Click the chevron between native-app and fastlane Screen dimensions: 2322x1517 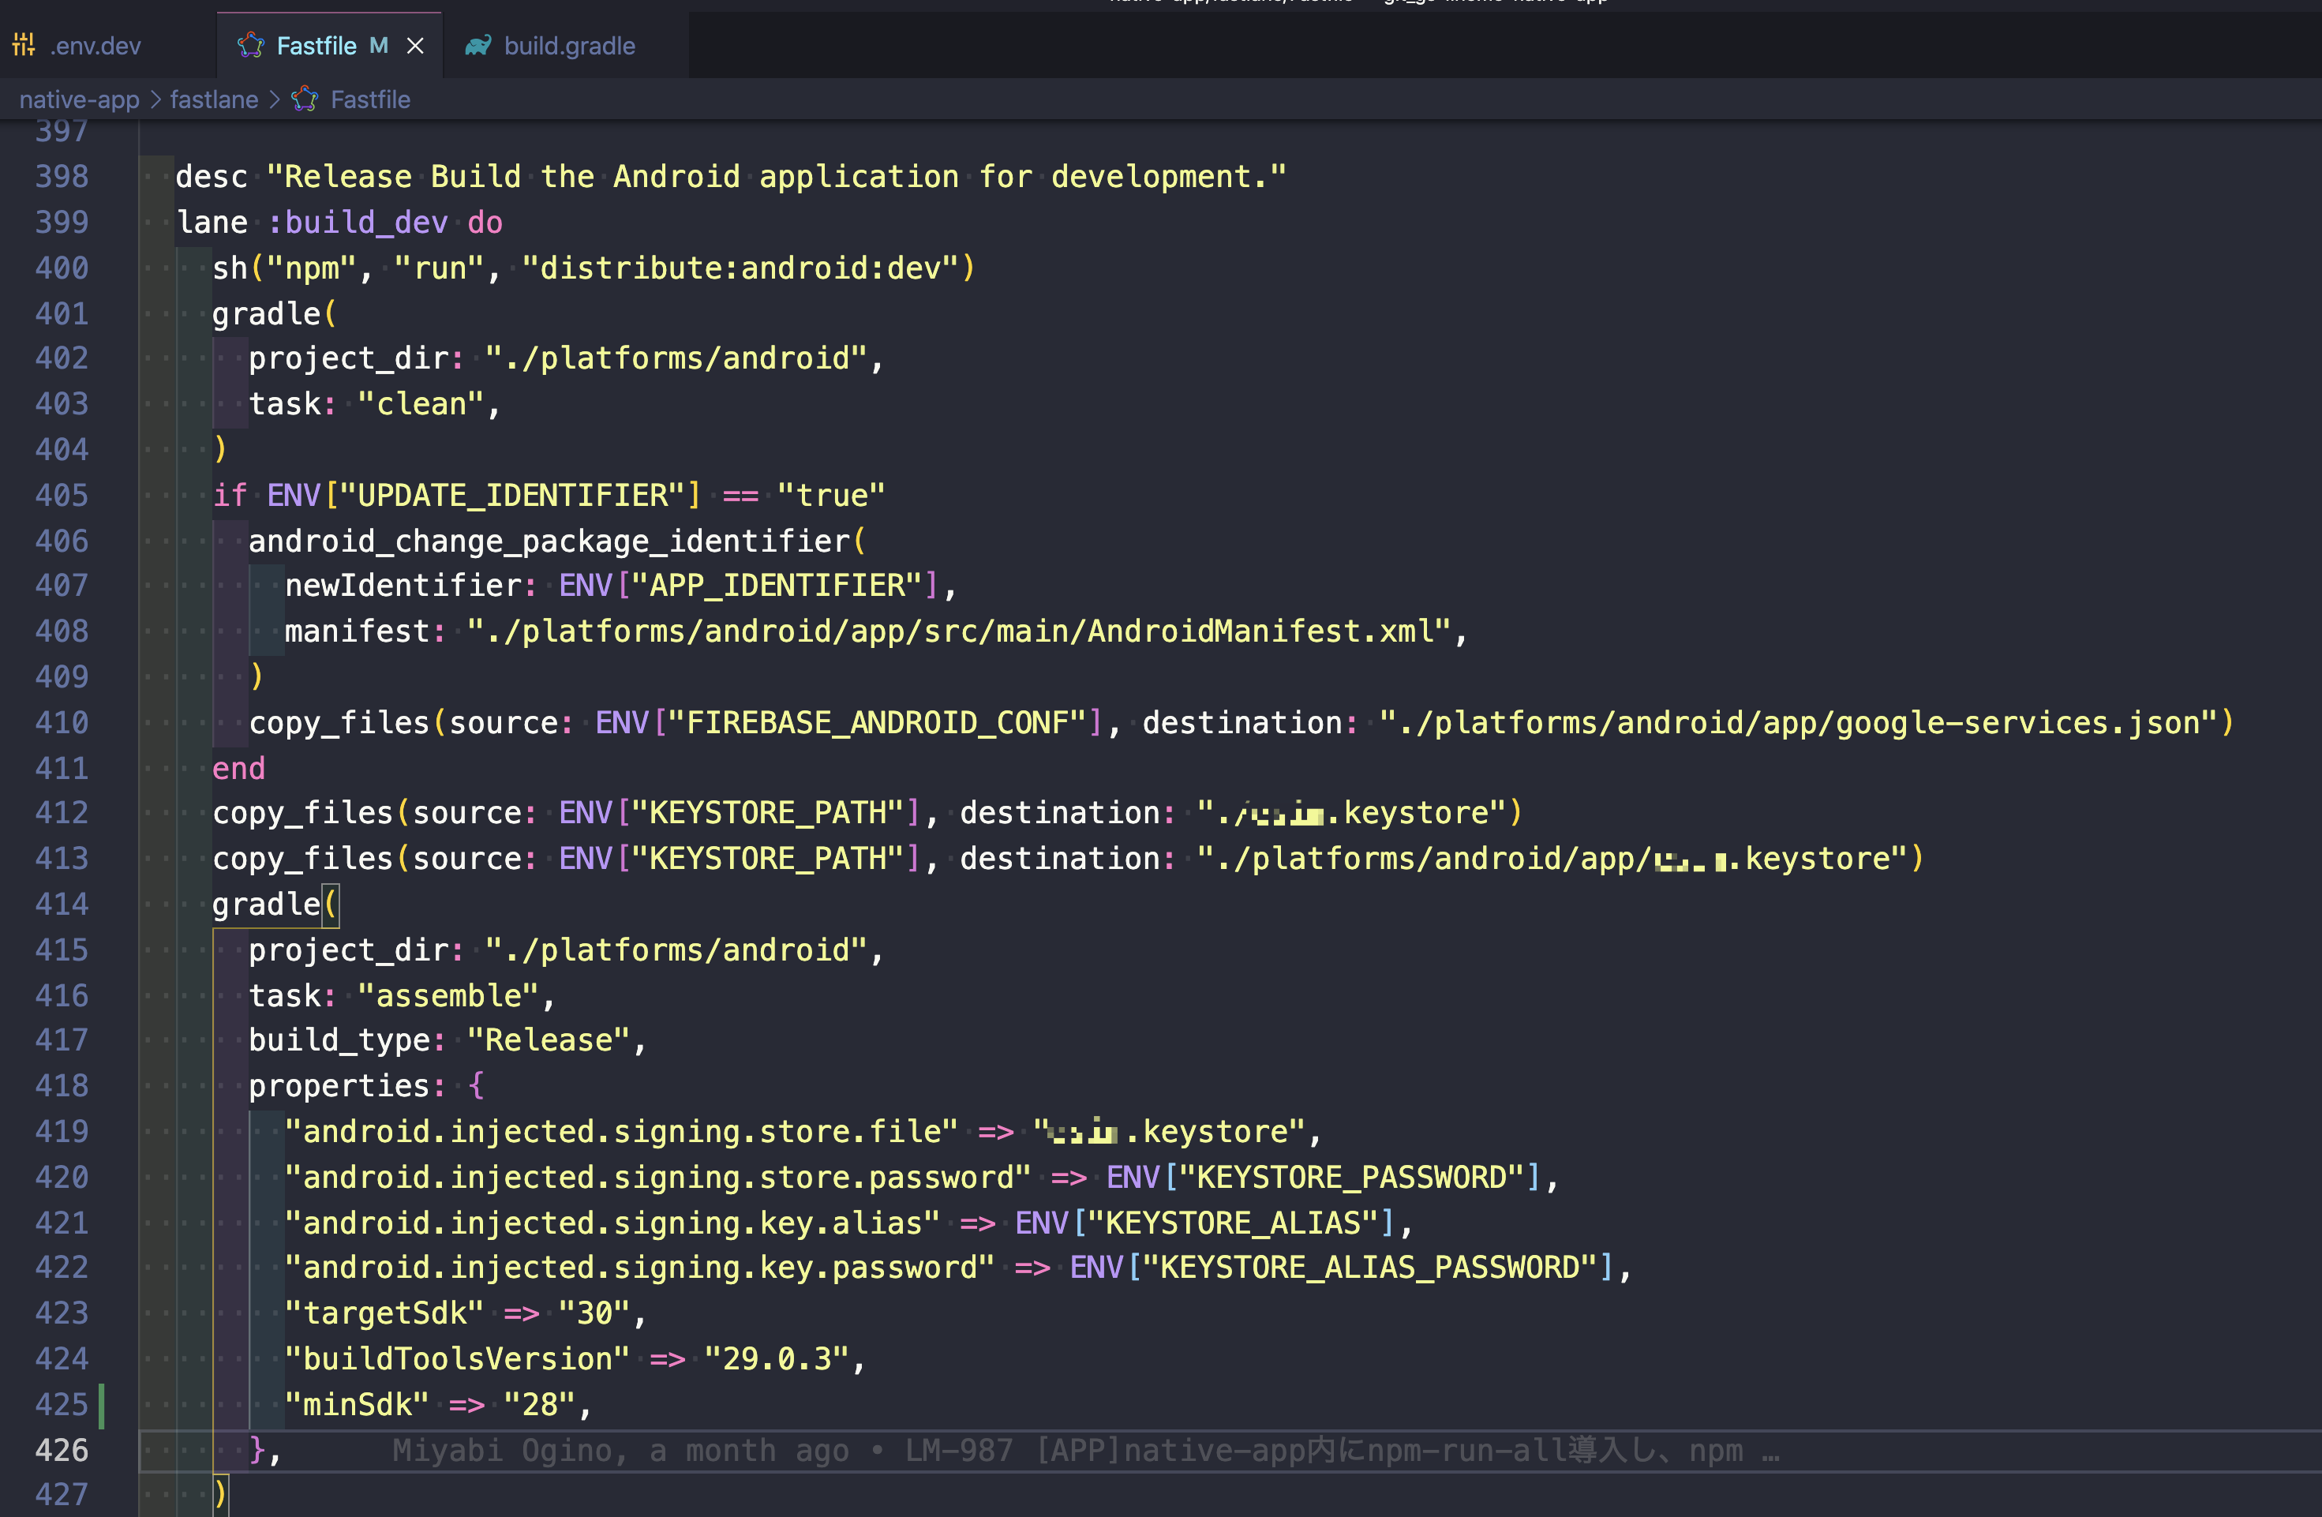[154, 99]
